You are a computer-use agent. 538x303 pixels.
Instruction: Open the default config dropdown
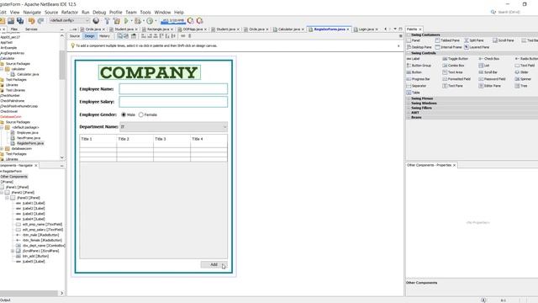pyautogui.click(x=69, y=20)
